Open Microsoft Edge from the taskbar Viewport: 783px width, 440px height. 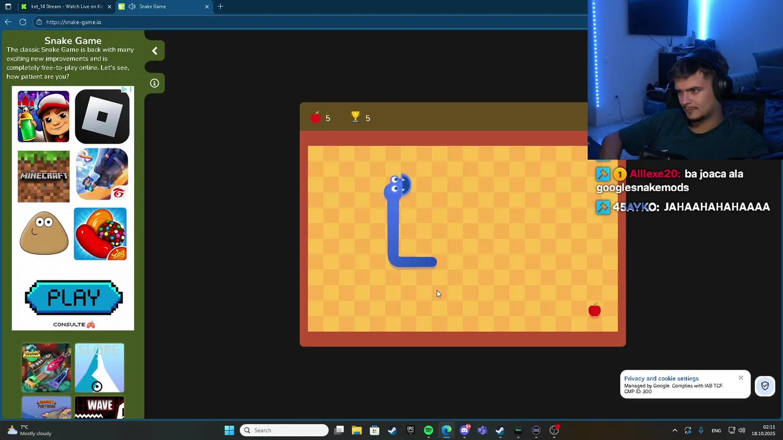click(447, 430)
